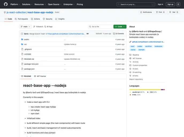Expand the green Code dropdown
Image resolution: width=184 pixels, height=137 pixels.
click(x=120, y=27)
